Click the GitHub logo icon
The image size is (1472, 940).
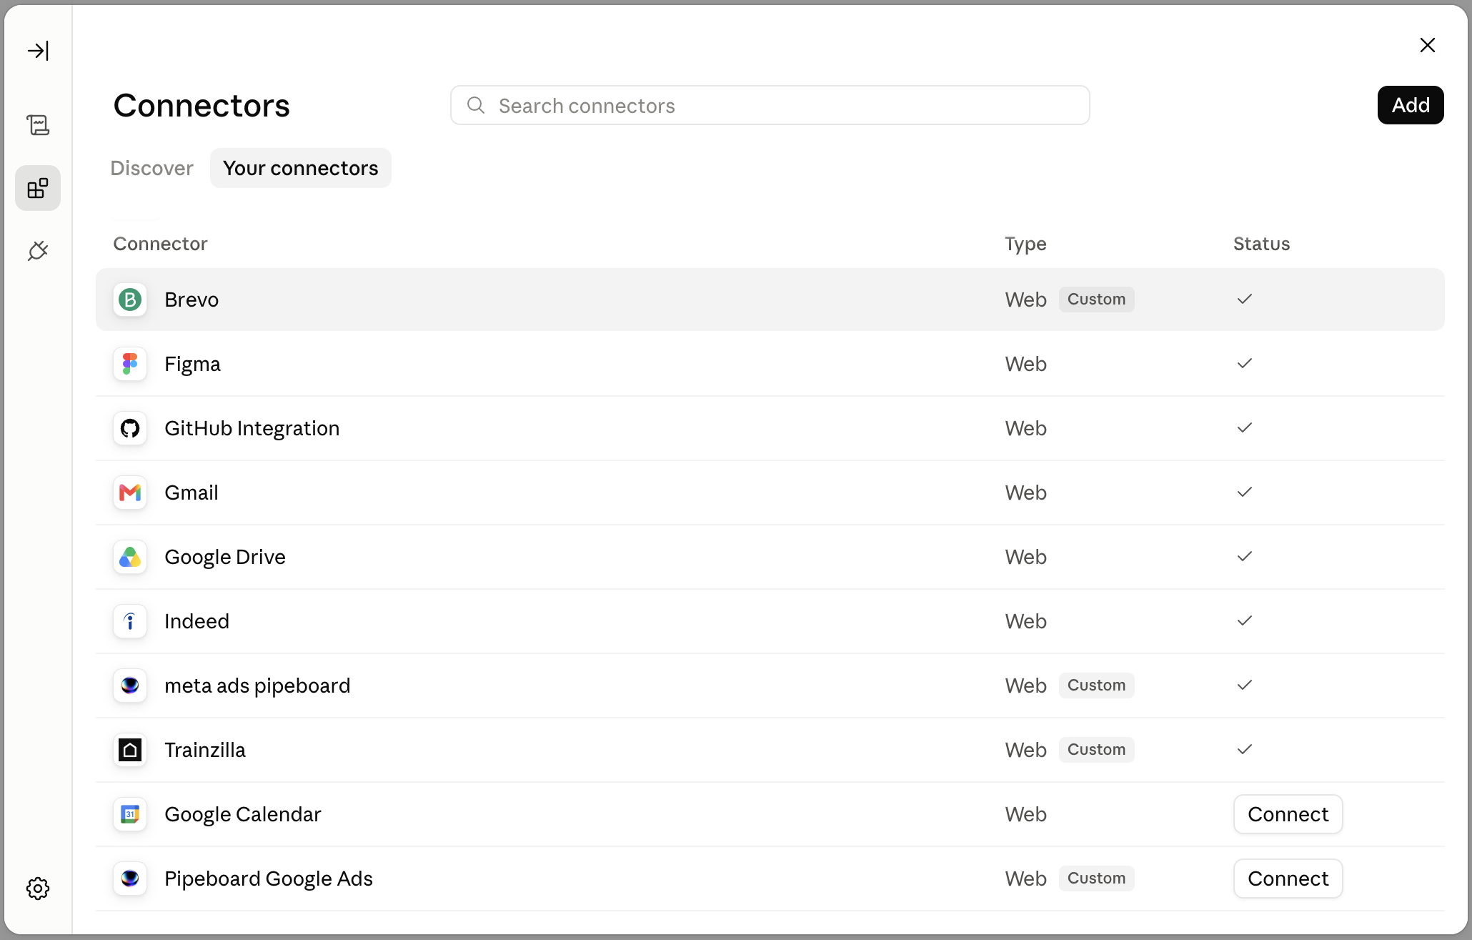coord(130,428)
